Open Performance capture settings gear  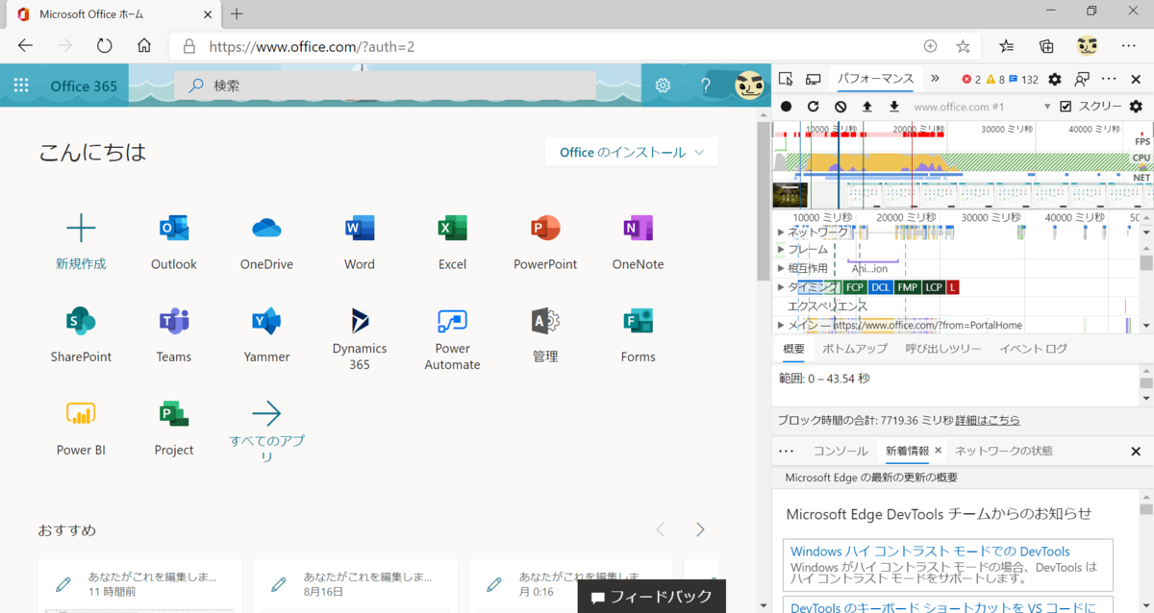(x=1136, y=107)
